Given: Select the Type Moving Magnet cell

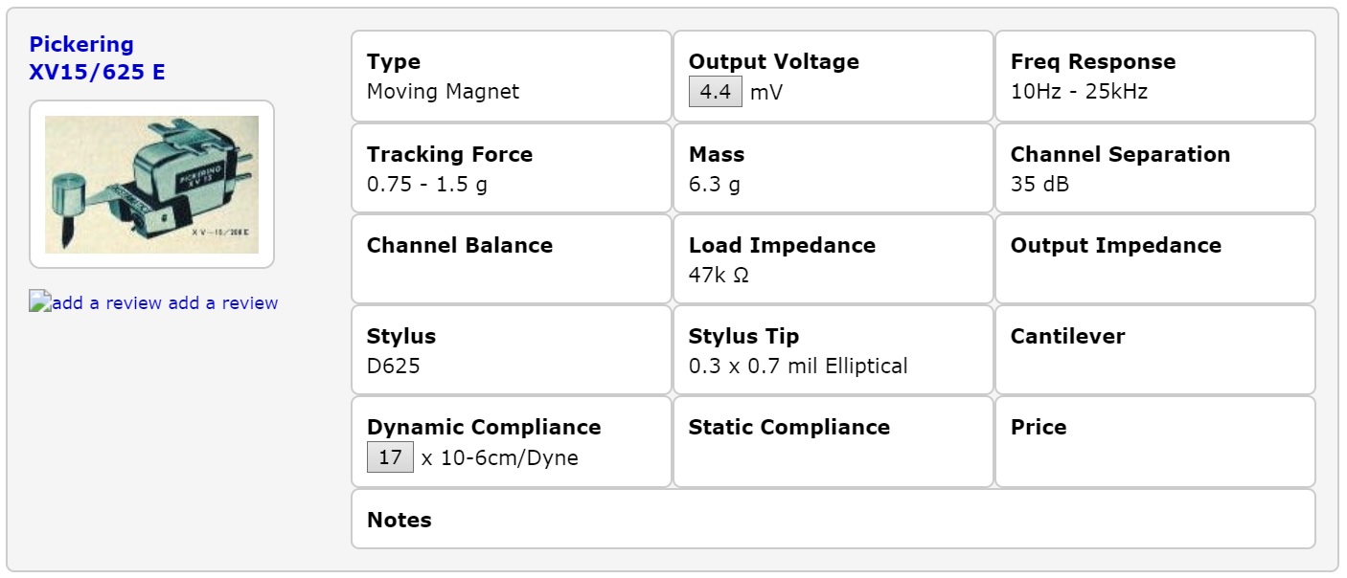Looking at the screenshot, I should tap(512, 77).
